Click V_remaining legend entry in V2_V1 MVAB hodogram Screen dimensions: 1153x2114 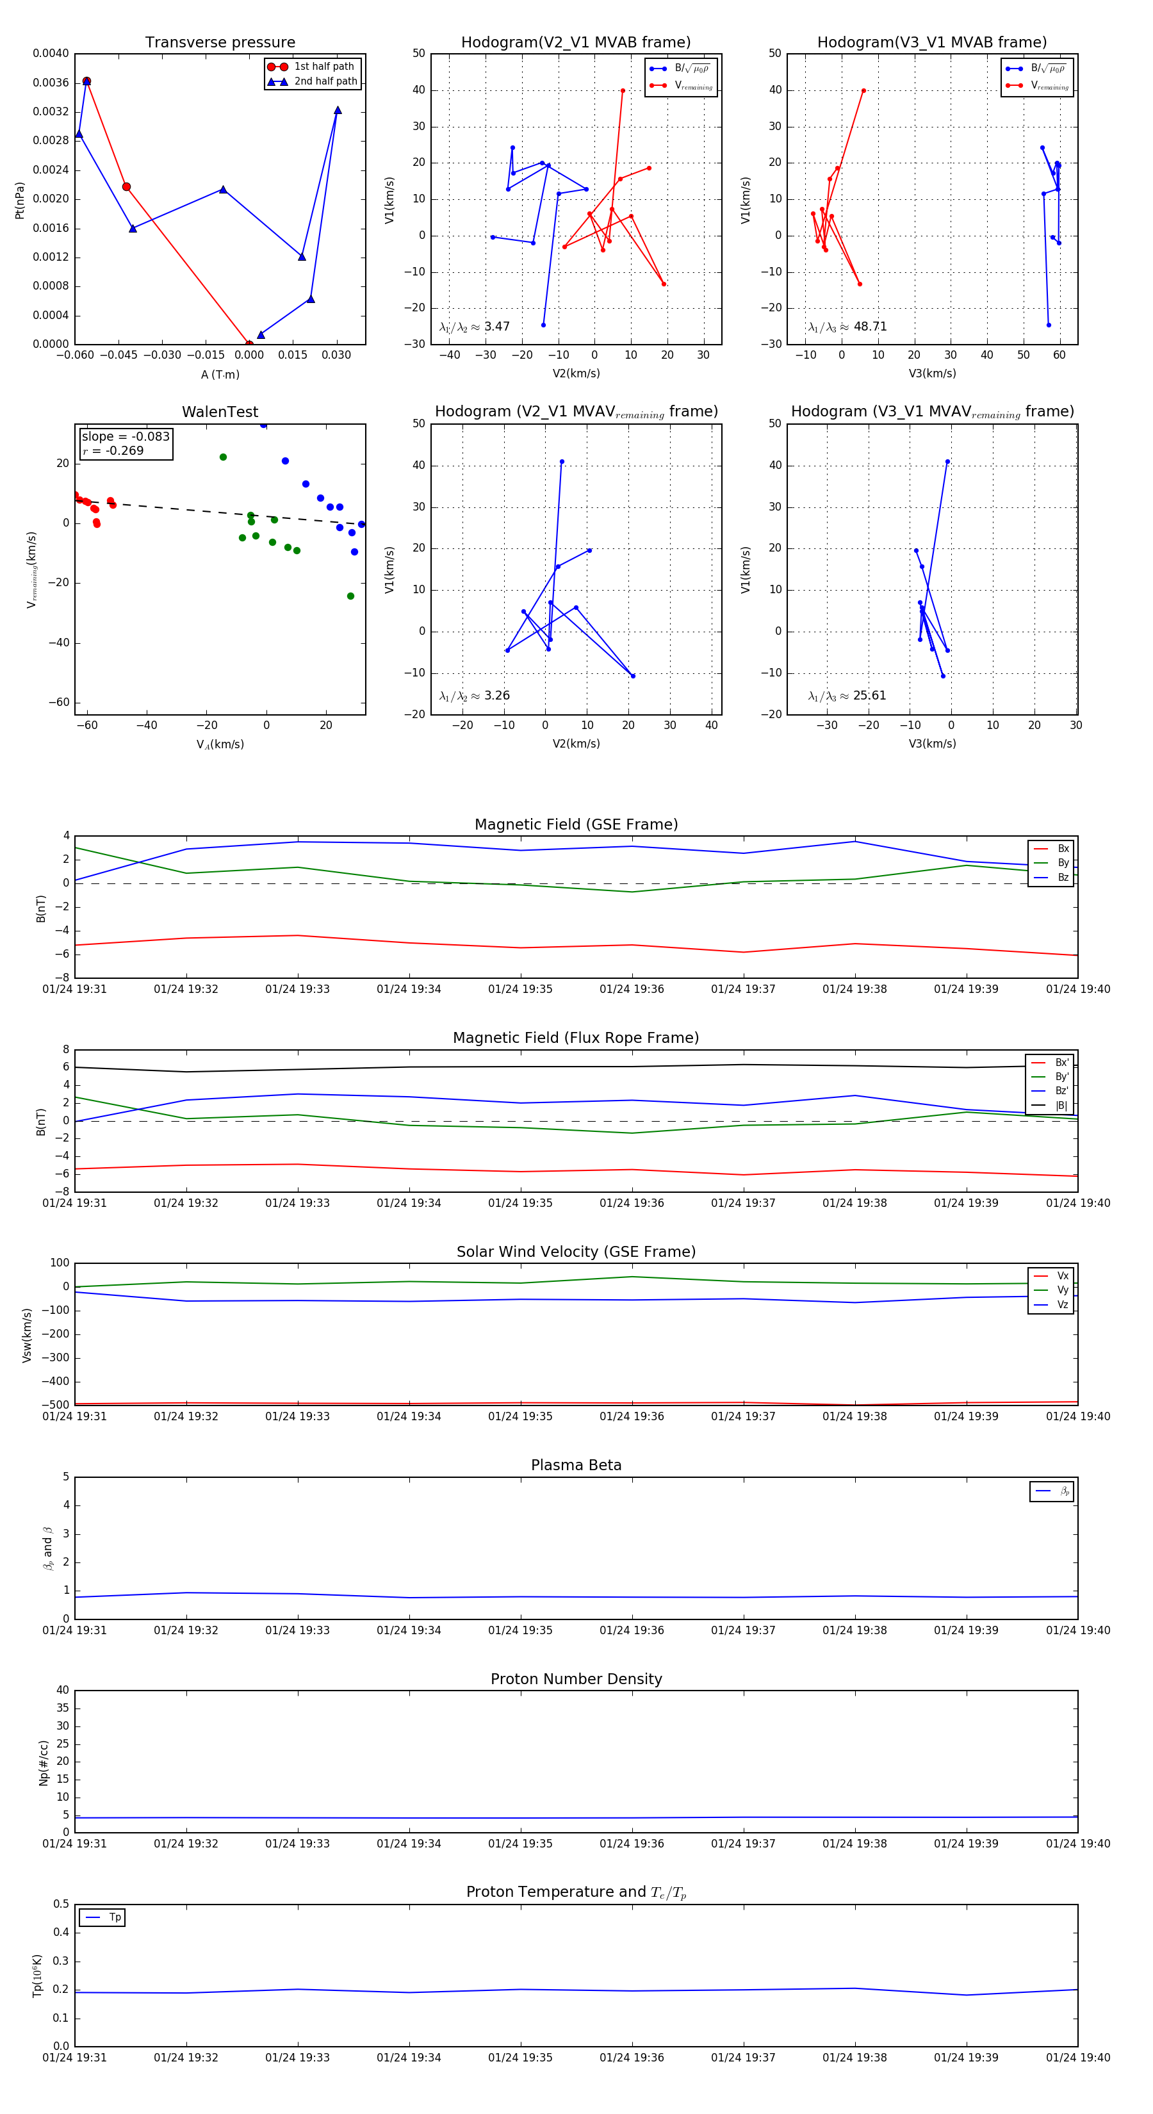pyautogui.click(x=680, y=85)
